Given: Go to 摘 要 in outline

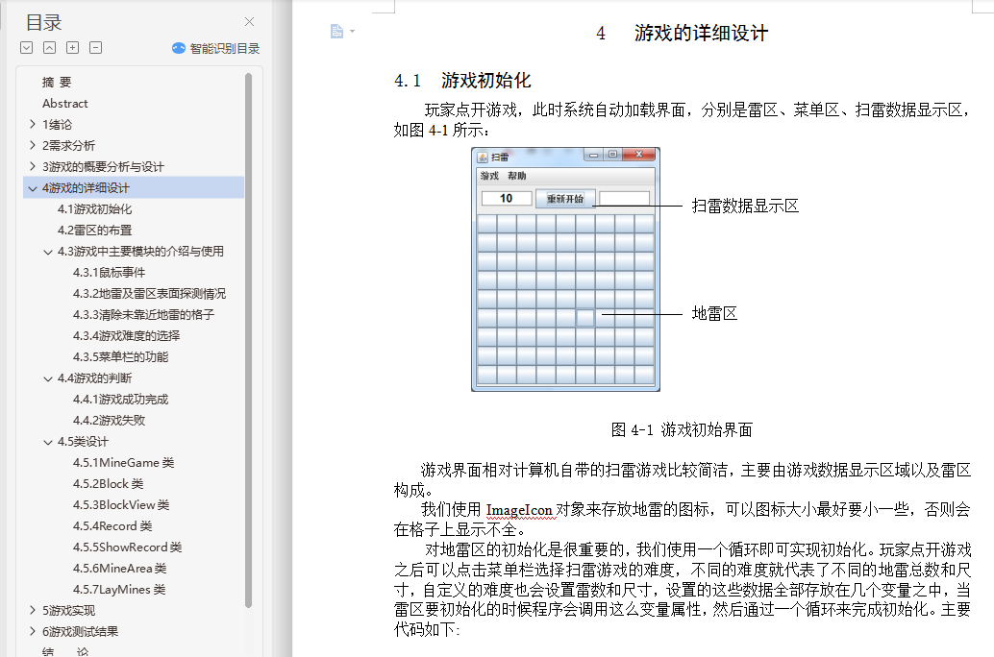Looking at the screenshot, I should click(57, 83).
